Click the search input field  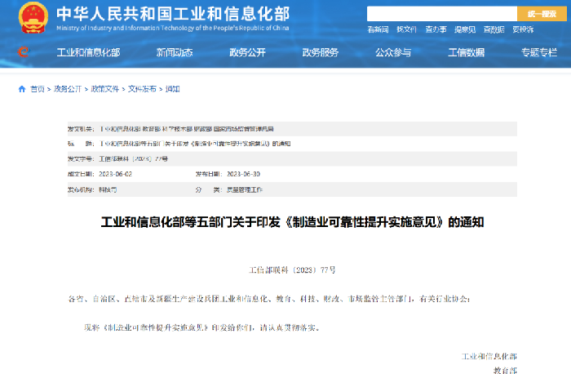[x=441, y=14]
